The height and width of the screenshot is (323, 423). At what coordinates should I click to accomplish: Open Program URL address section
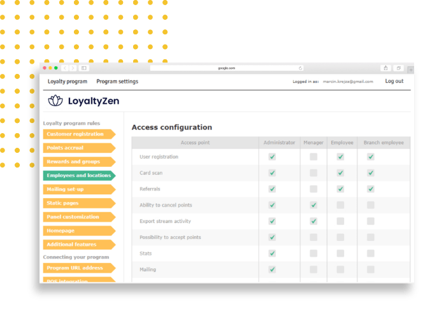79,268
